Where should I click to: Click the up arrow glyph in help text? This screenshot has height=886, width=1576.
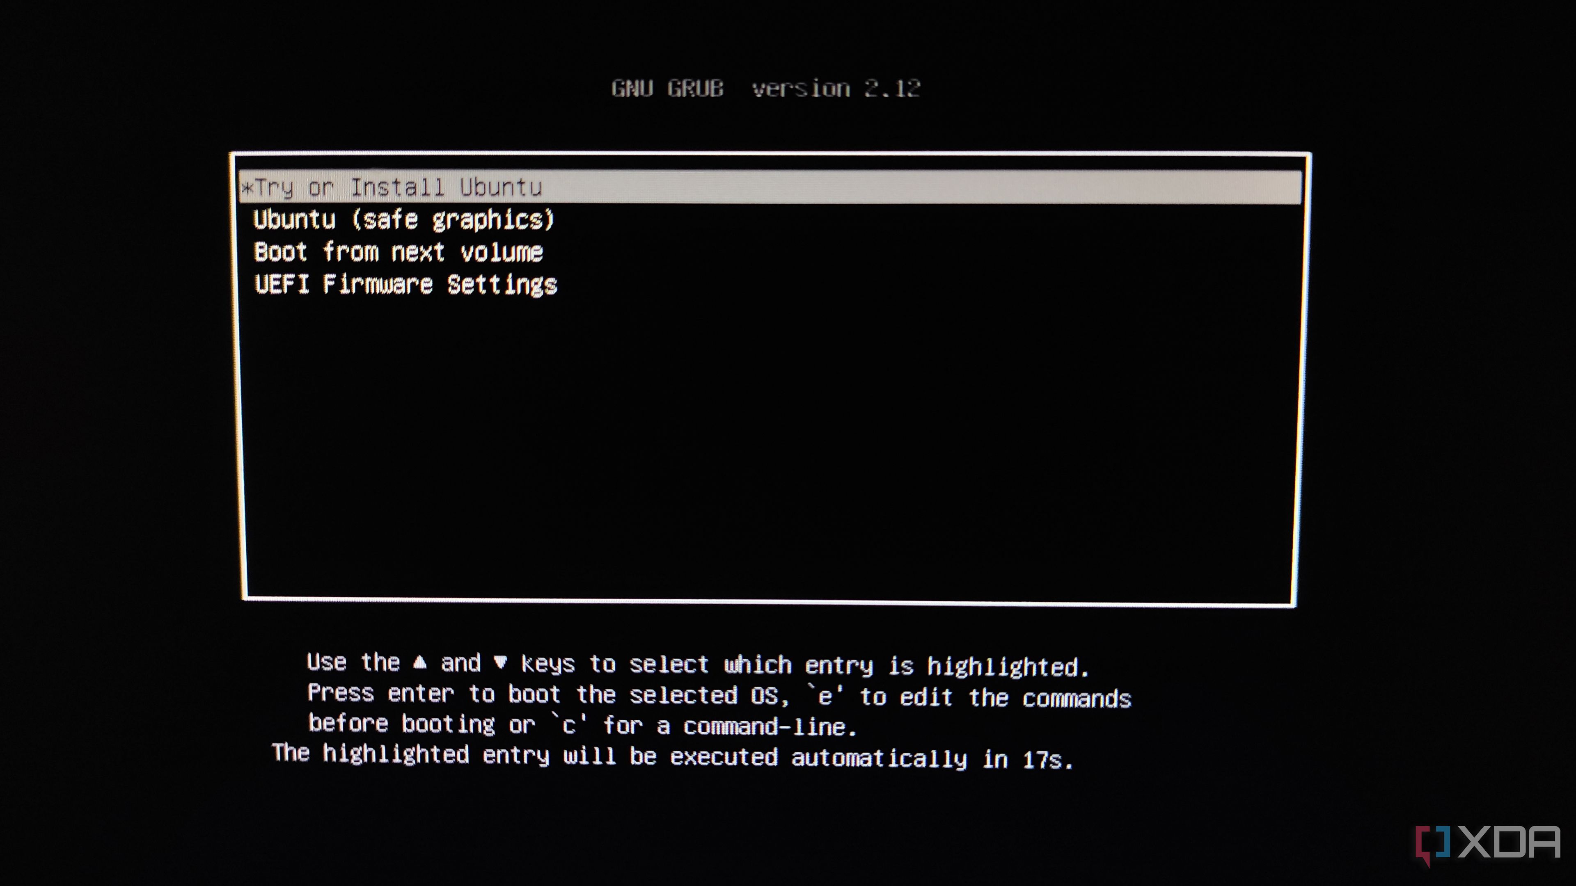pos(420,662)
